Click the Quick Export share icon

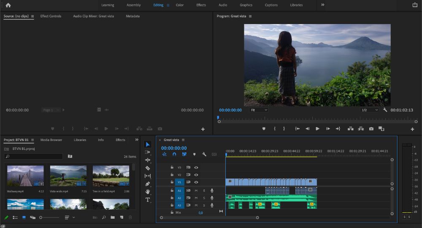pos(415,5)
